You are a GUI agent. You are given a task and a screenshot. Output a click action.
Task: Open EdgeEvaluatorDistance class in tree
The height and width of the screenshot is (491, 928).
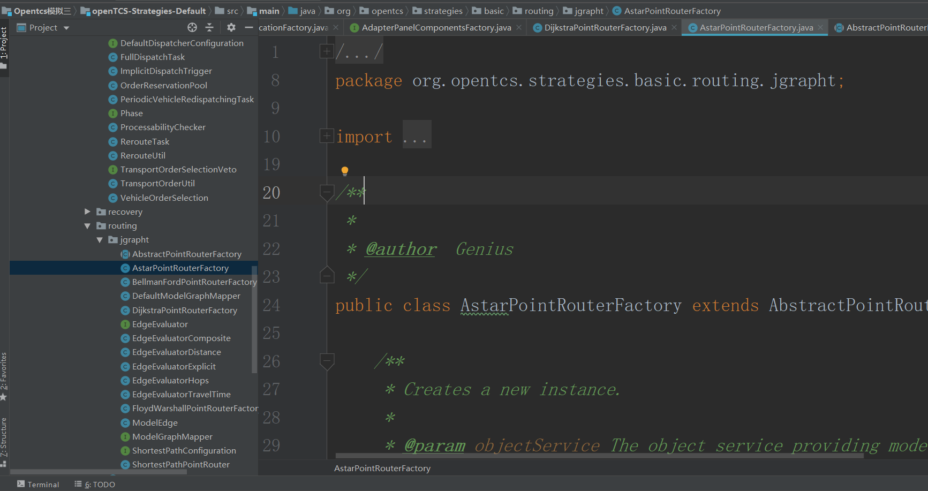176,352
